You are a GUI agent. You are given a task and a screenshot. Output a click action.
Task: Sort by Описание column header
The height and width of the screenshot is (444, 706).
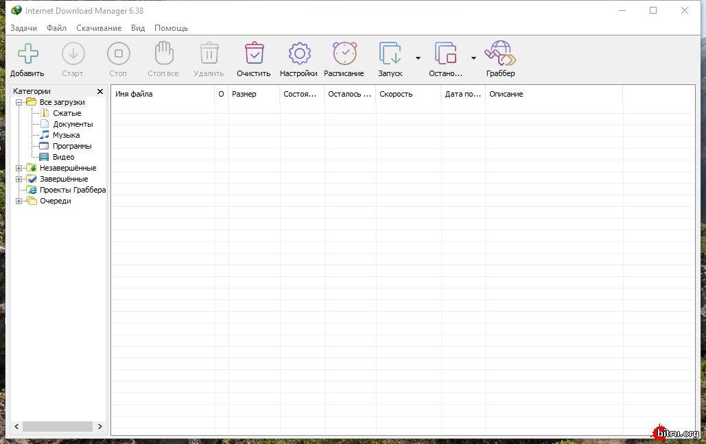(554, 94)
